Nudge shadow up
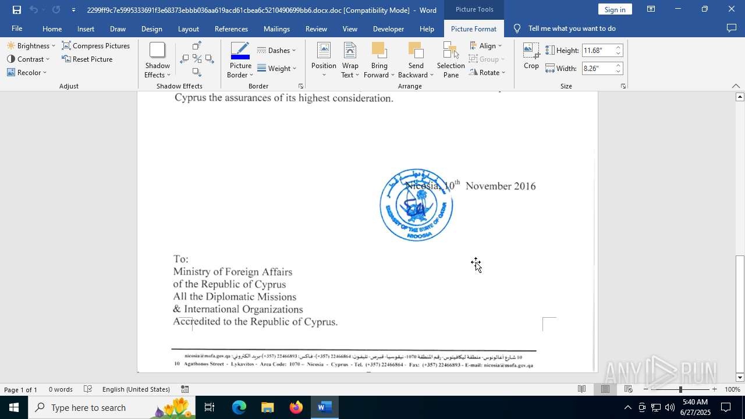Viewport: 745px width, 419px height. [197, 46]
